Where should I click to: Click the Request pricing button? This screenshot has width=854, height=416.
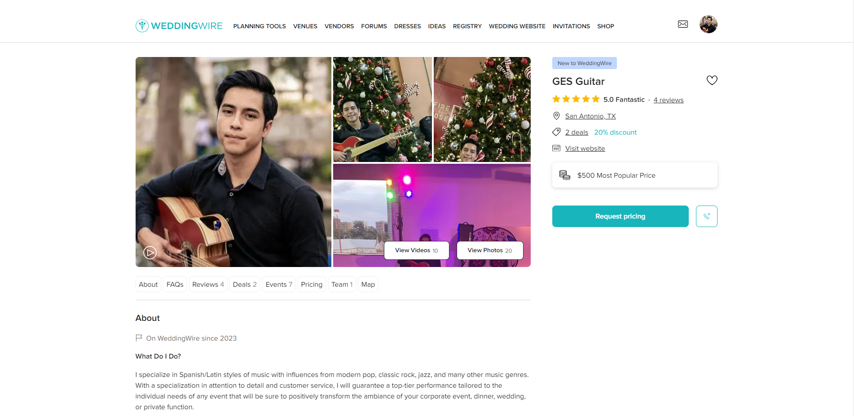pyautogui.click(x=620, y=216)
